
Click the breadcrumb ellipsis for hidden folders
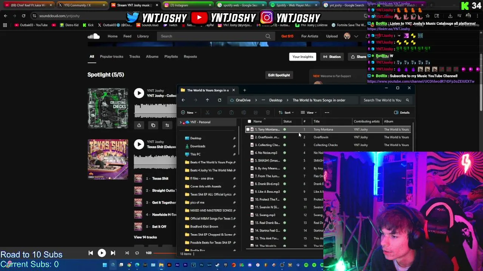point(263,100)
